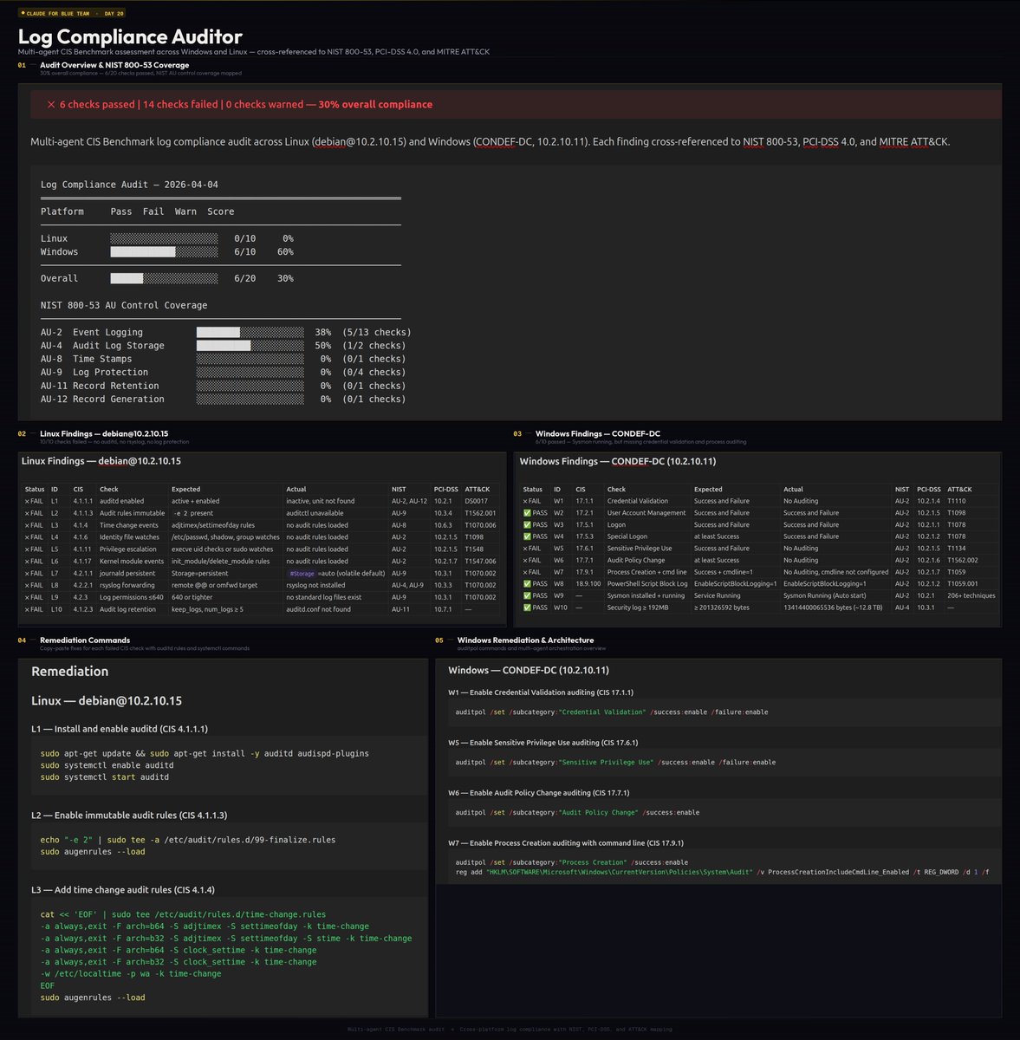Image resolution: width=1020 pixels, height=1040 pixels.
Task: Click the 'Windows — CONDEF-DC (10.2.10.11)' remediation heading
Action: click(529, 670)
